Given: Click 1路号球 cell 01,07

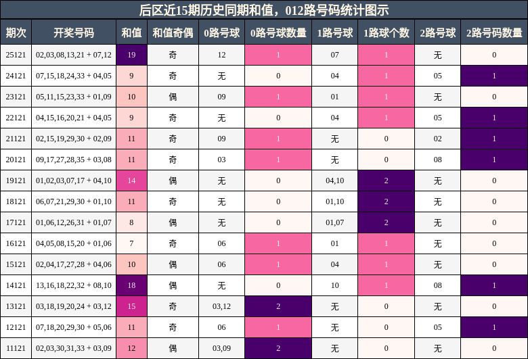Looking at the screenshot, I should click(334, 222).
